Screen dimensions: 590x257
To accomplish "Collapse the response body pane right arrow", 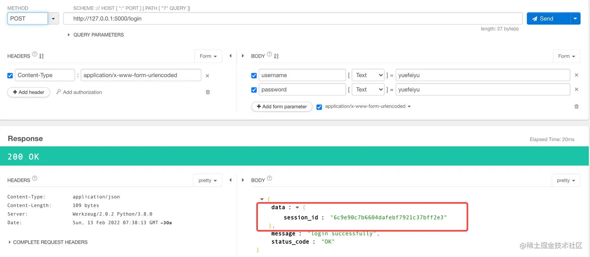I will tap(243, 180).
